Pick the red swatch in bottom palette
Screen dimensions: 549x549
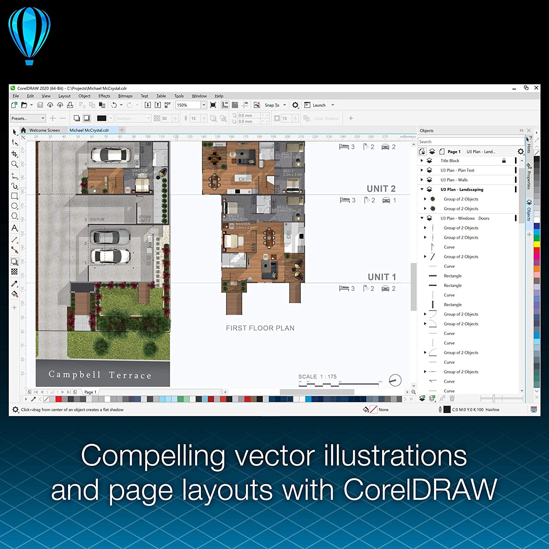59,399
